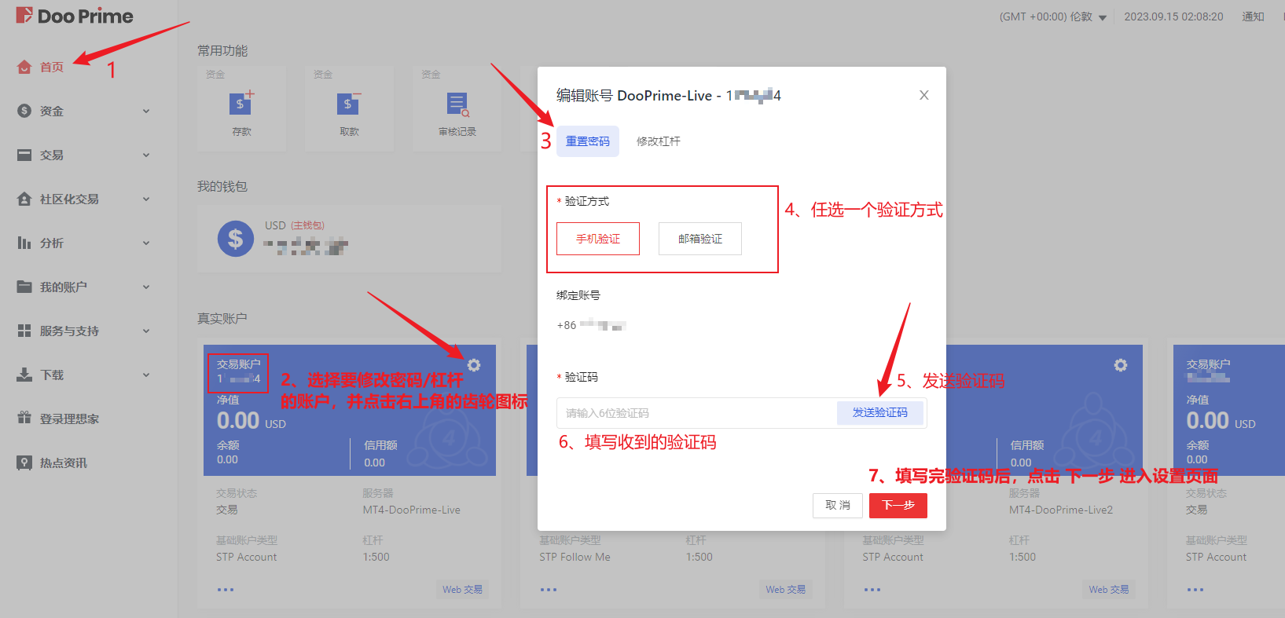This screenshot has height=618, width=1285.
Task: Click the 审核记录 audit records icon
Action: (x=457, y=104)
